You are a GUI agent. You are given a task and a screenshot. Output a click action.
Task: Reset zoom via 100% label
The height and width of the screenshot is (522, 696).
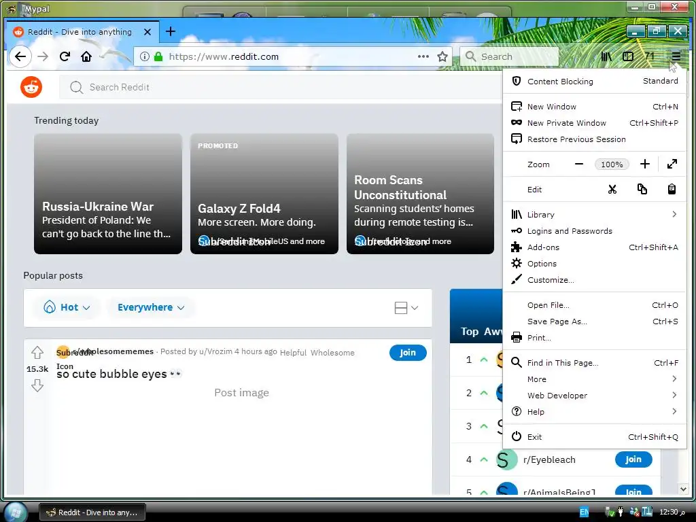pos(612,164)
